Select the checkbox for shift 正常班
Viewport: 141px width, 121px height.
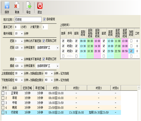pos(3,93)
